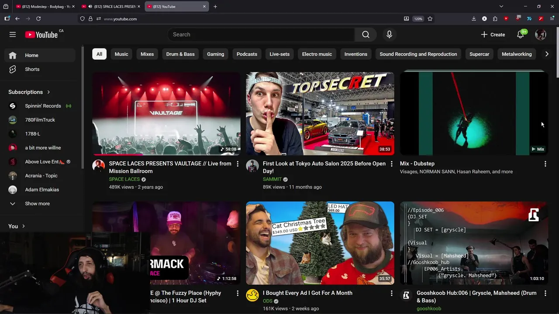Open the site permissions icon in address bar
559x314 pixels.
point(99,19)
